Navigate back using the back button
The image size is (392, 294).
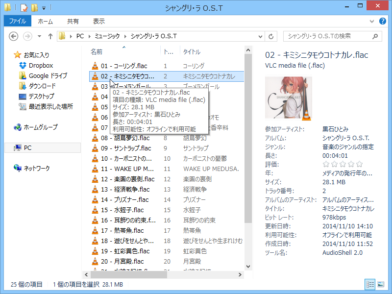[14, 36]
